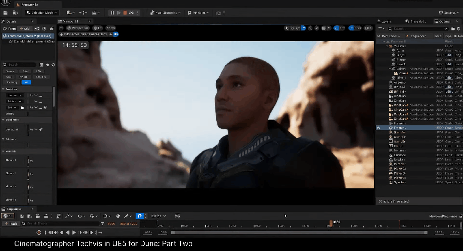Click the Sequencer Search Tracks field

point(61,224)
